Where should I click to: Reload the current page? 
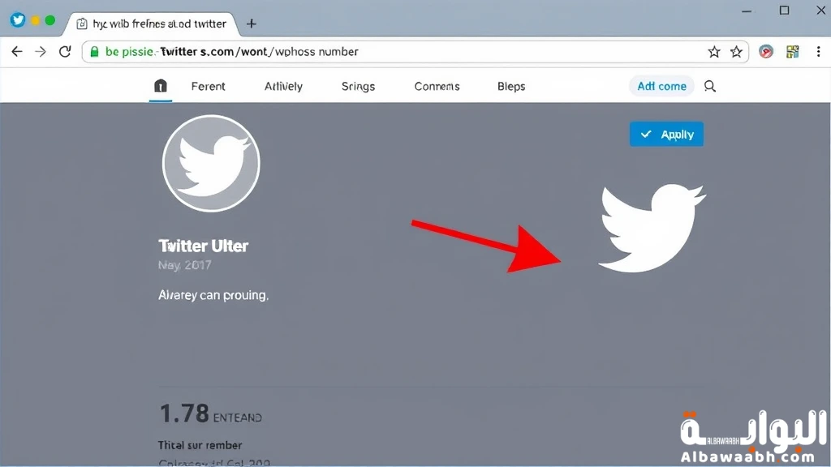coord(65,52)
